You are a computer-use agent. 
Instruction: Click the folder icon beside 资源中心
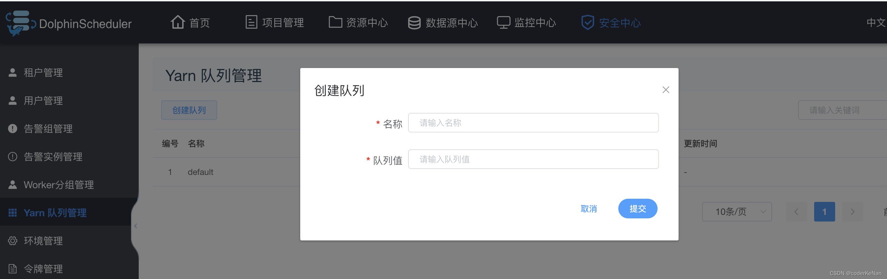[x=335, y=22]
